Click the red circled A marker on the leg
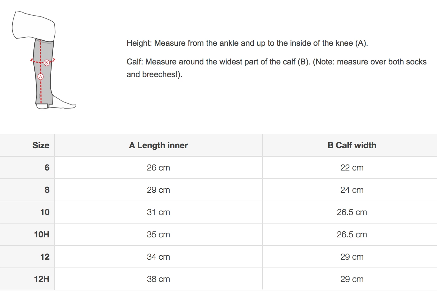This screenshot has height=291, width=437. tap(40, 77)
